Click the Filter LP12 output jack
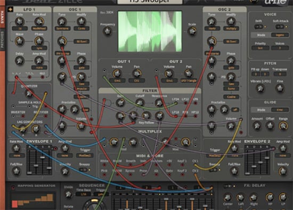This screenshot has height=210, width=293. pos(185,103)
